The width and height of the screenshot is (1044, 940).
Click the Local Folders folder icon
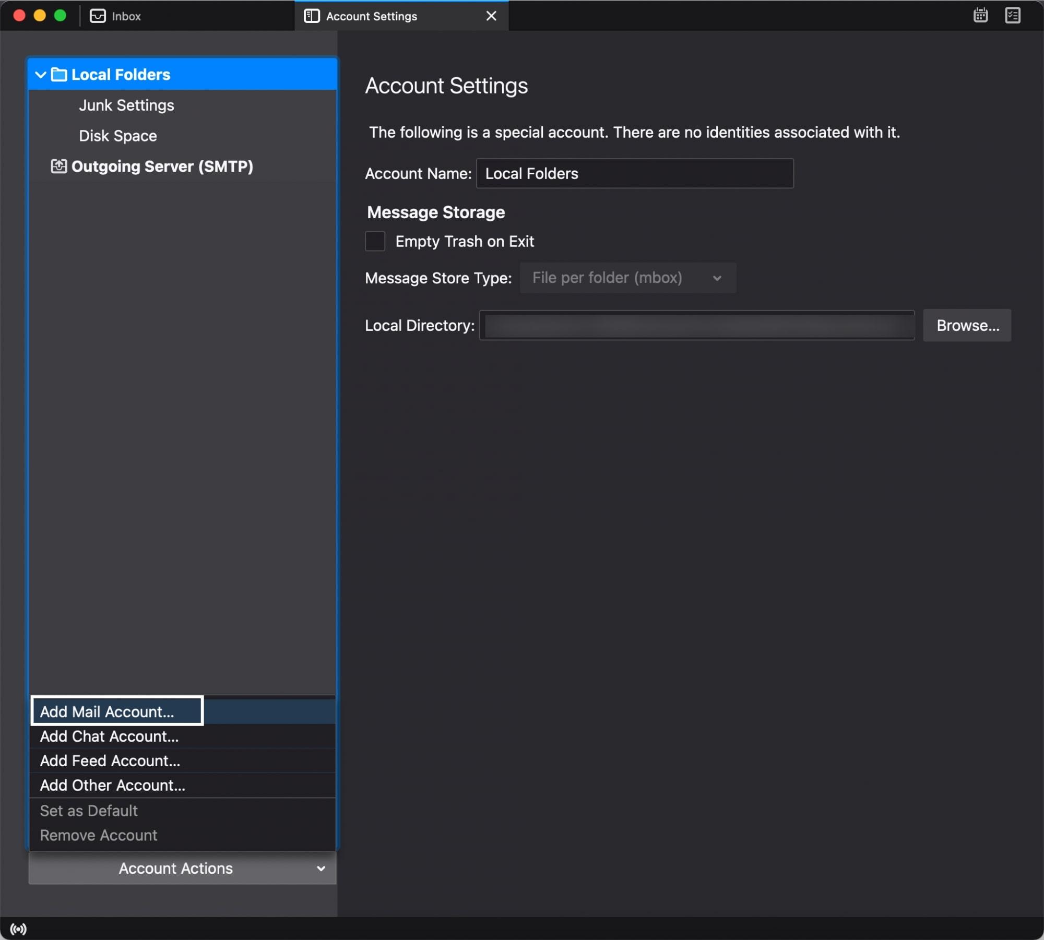pyautogui.click(x=59, y=75)
